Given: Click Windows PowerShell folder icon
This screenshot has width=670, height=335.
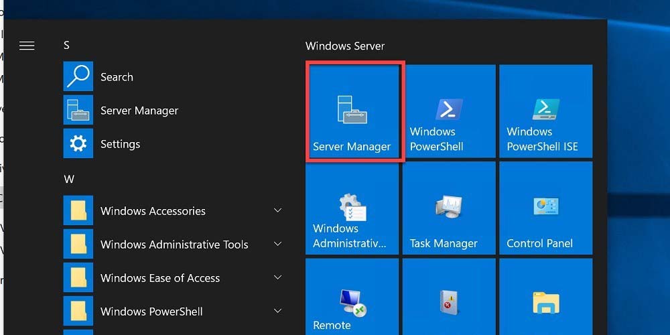Looking at the screenshot, I should (78, 311).
